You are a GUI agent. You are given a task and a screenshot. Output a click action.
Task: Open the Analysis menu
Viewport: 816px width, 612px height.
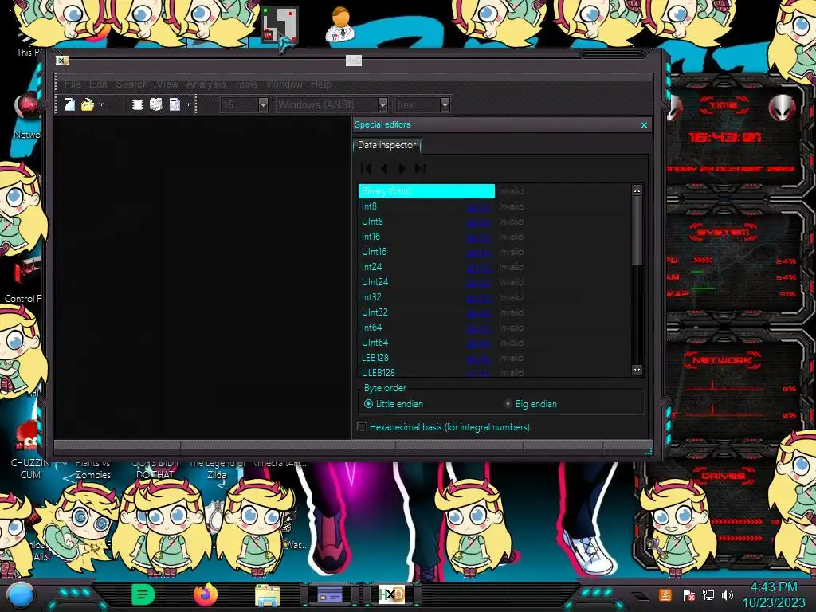coord(206,84)
